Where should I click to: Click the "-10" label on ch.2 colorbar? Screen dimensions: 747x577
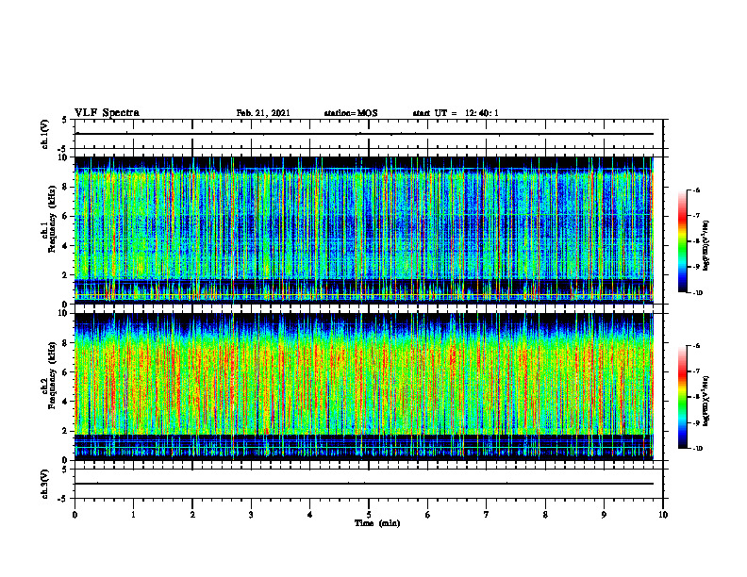(697, 449)
